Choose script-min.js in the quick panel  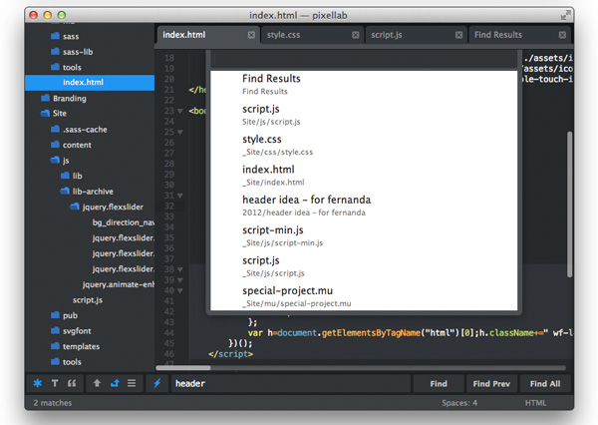click(x=364, y=236)
